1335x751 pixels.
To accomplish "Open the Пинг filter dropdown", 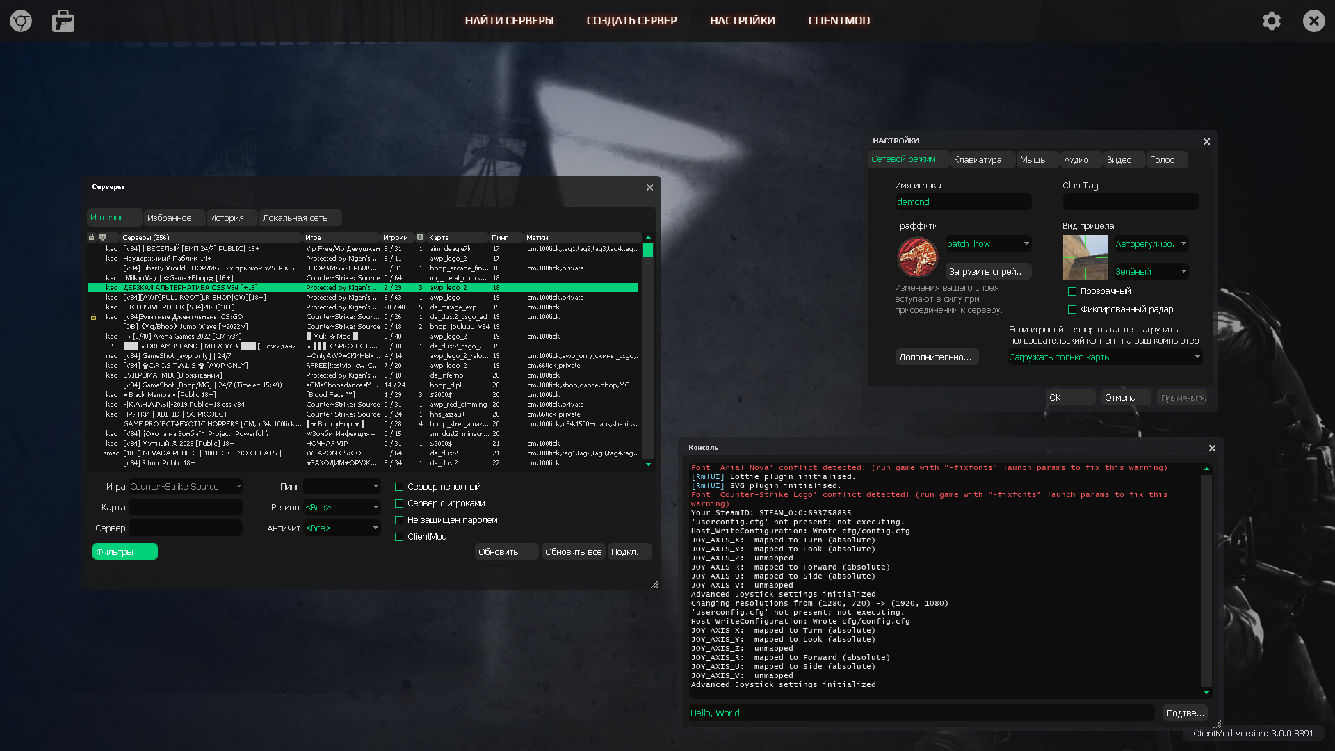I will pos(342,487).
